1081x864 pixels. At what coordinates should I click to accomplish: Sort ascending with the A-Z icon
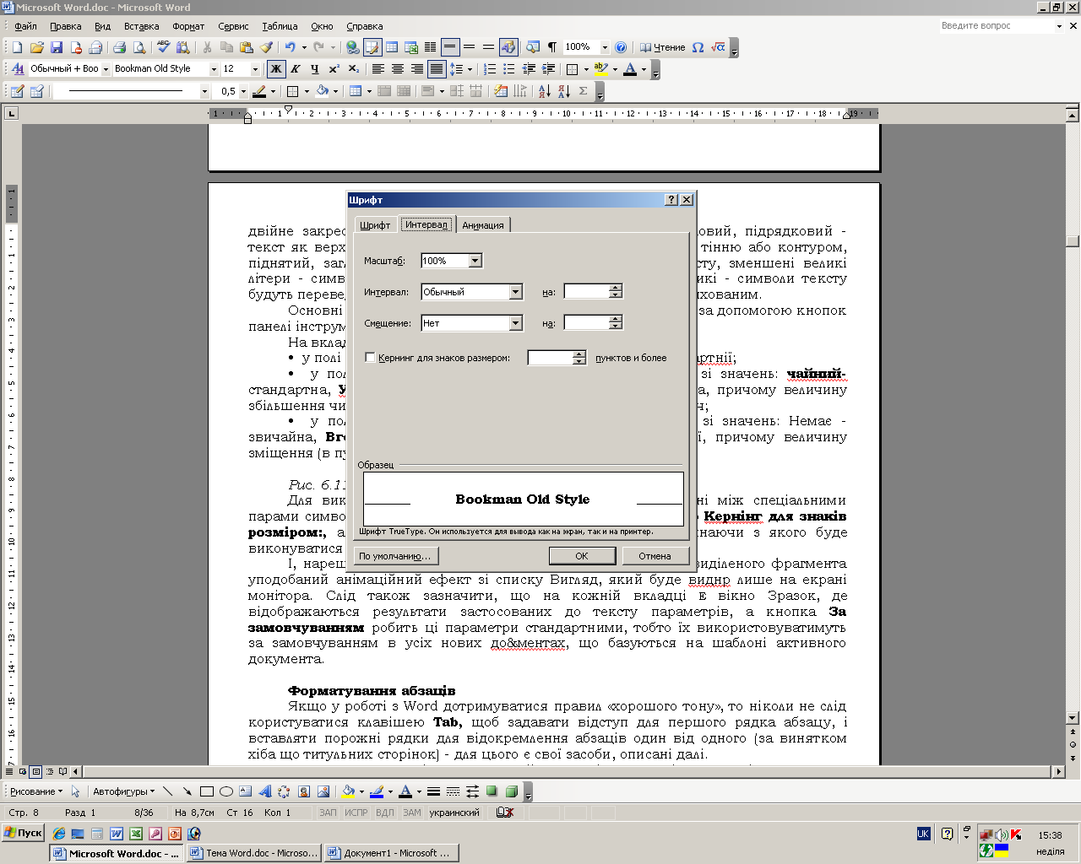coord(544,91)
